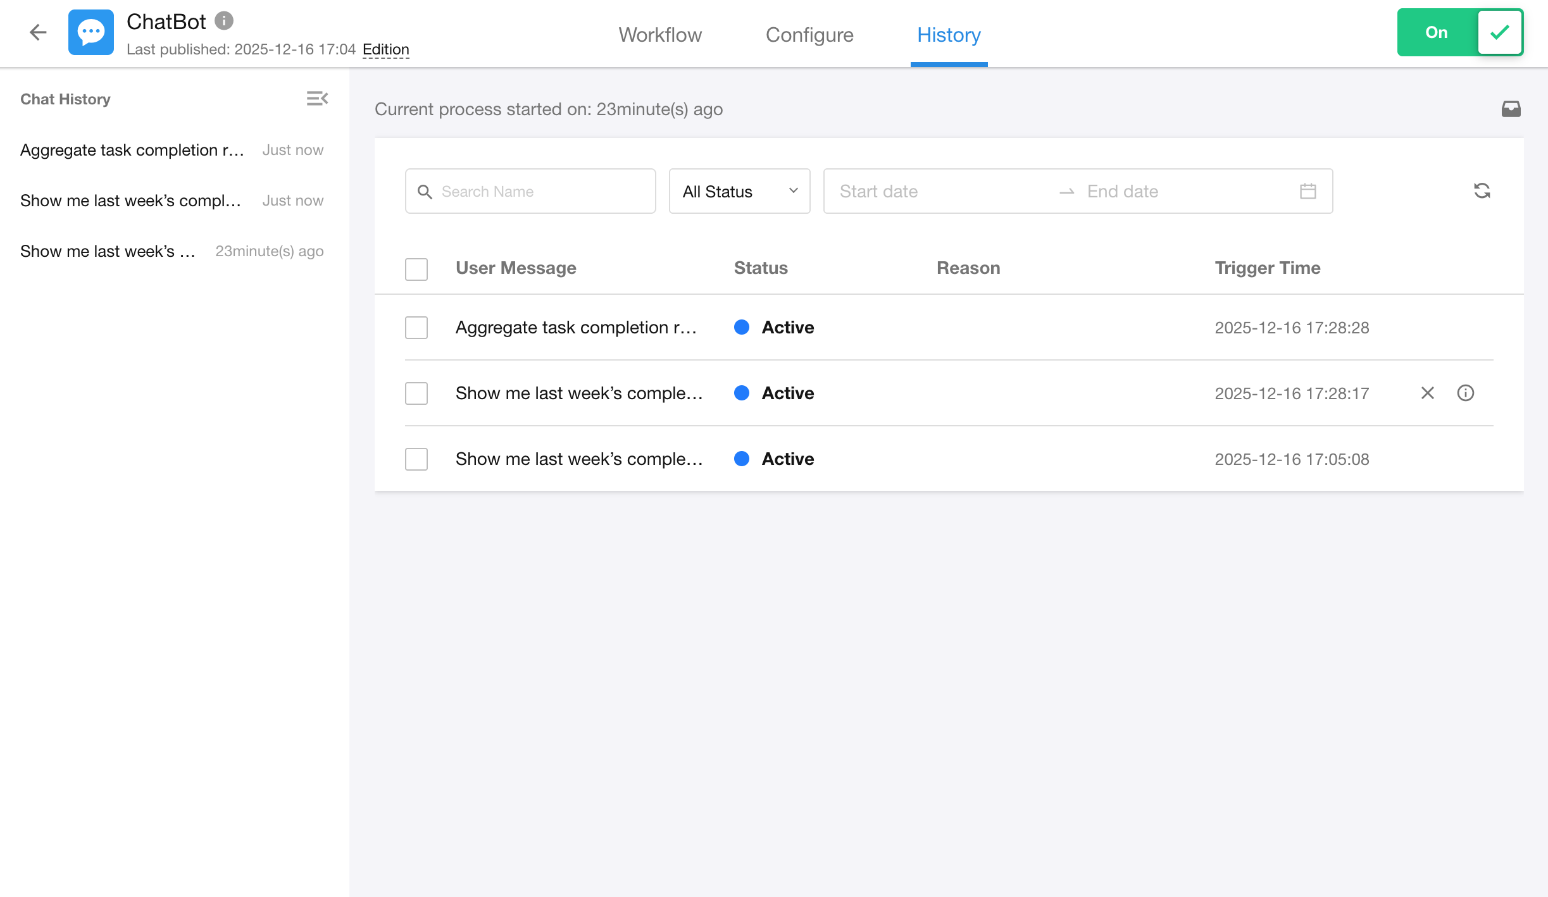This screenshot has width=1548, height=897.
Task: Cancel the 17:28:17 run with X icon
Action: pyautogui.click(x=1427, y=393)
